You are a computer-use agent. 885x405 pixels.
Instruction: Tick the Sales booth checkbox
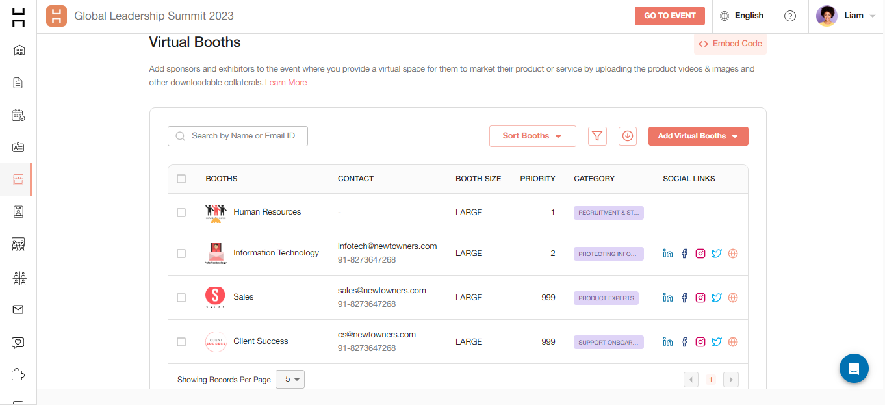(x=181, y=298)
